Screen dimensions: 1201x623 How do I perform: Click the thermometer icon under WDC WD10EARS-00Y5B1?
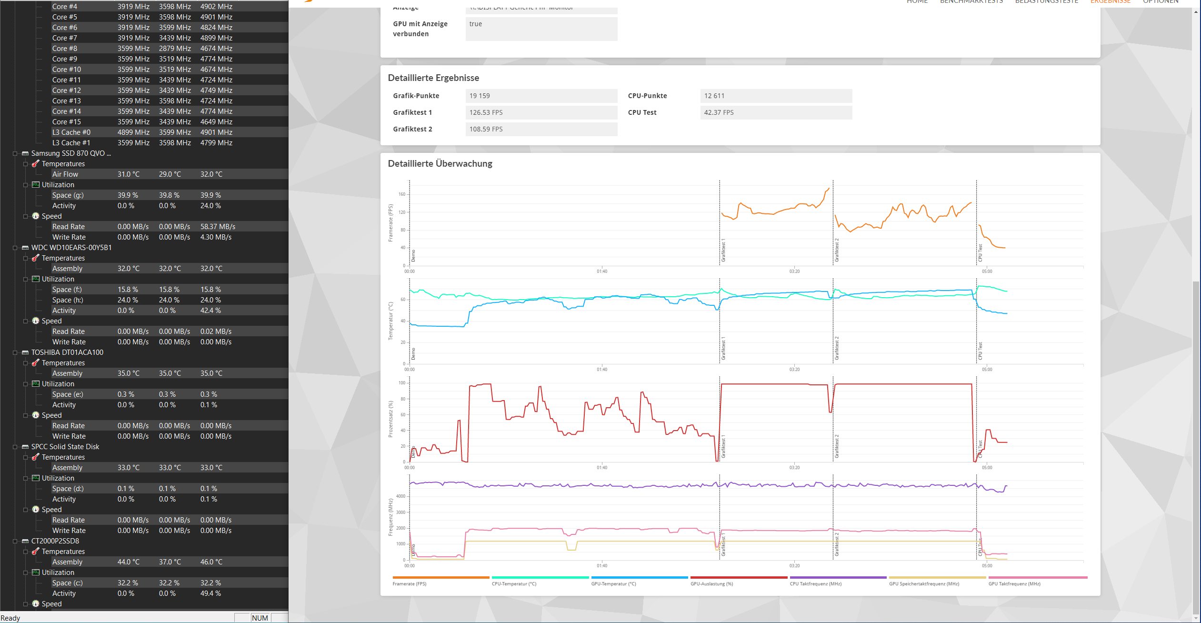point(36,258)
